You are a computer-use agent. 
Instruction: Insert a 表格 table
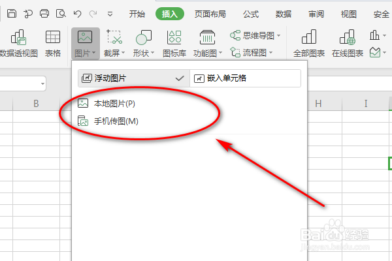click(x=53, y=44)
